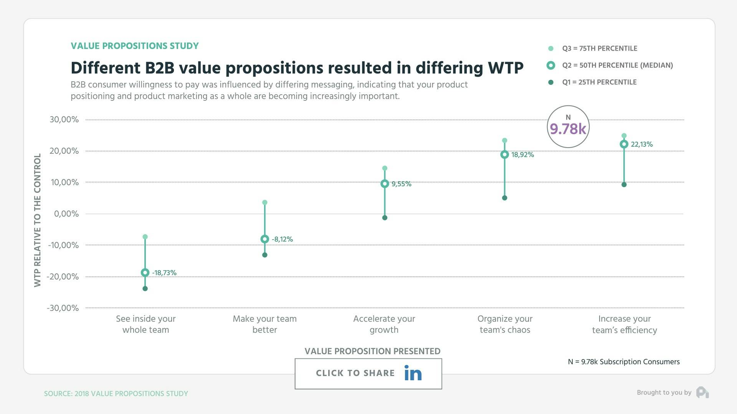
Task: Click the -18,73% median data point
Action: [145, 273]
